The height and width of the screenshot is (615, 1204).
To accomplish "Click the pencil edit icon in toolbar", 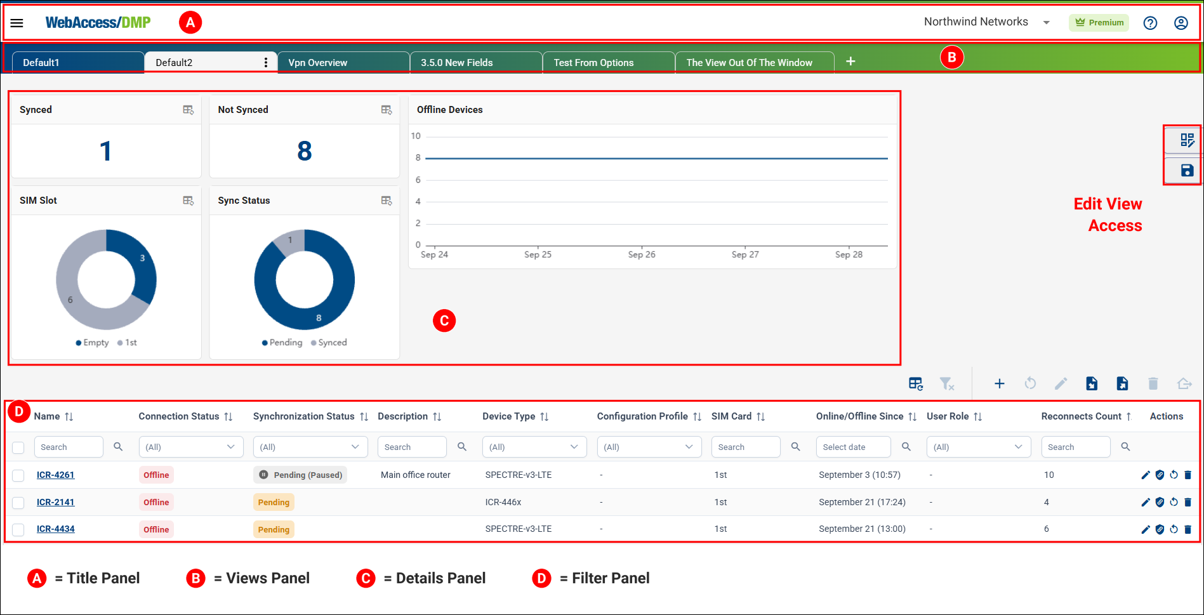I will pos(1061,383).
